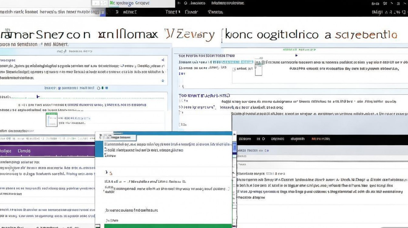Click the orange-highlighted item in the black navigation bar
The width and height of the screenshot is (408, 228).
tap(321, 139)
